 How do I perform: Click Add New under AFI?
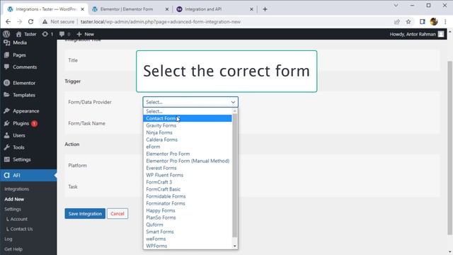[x=14, y=199]
